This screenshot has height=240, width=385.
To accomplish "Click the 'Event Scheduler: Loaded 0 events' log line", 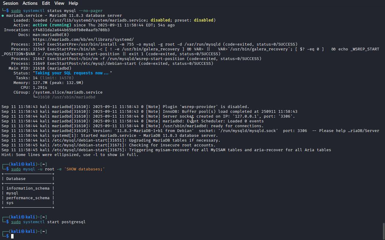I will point(133,121).
